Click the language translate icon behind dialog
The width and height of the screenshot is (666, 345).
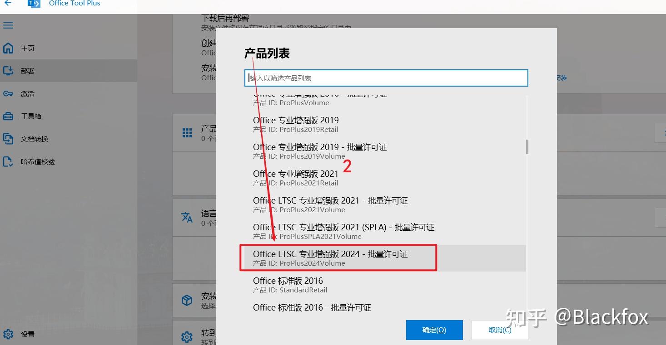point(187,217)
